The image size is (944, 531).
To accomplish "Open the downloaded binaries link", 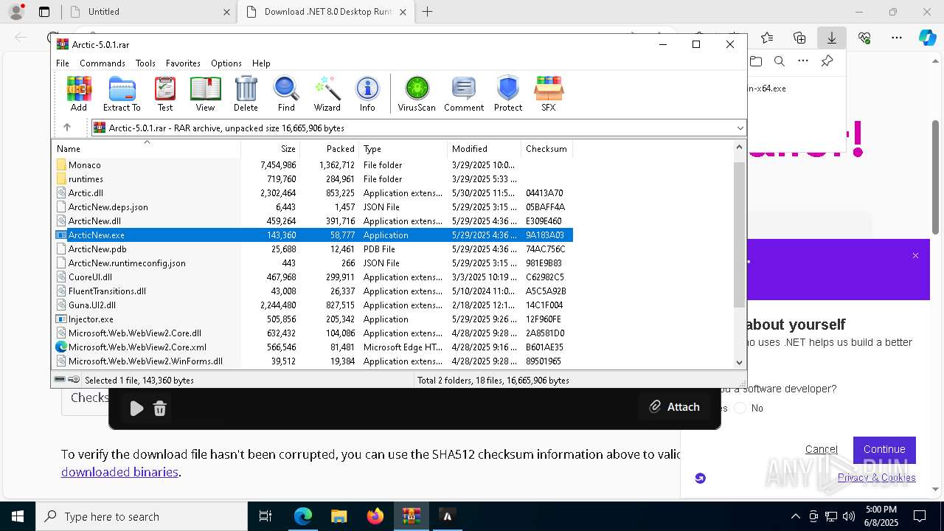I will [119, 472].
